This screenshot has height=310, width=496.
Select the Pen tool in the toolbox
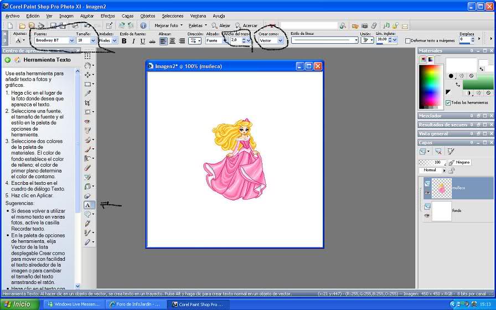click(x=87, y=224)
